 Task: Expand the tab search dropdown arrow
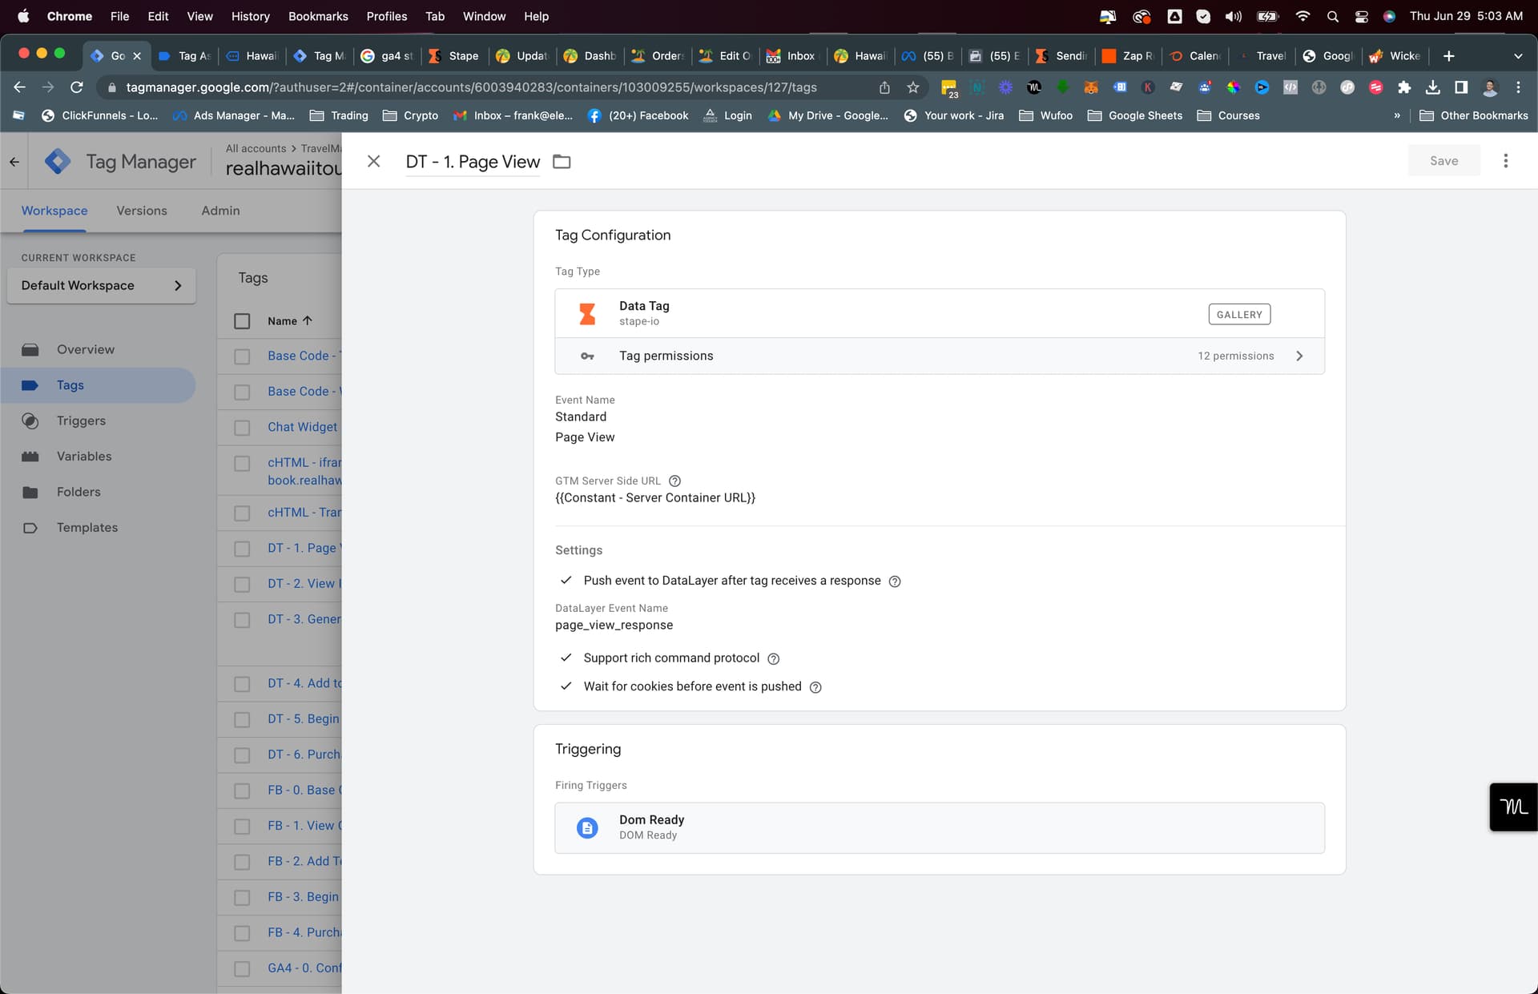[x=1517, y=55]
